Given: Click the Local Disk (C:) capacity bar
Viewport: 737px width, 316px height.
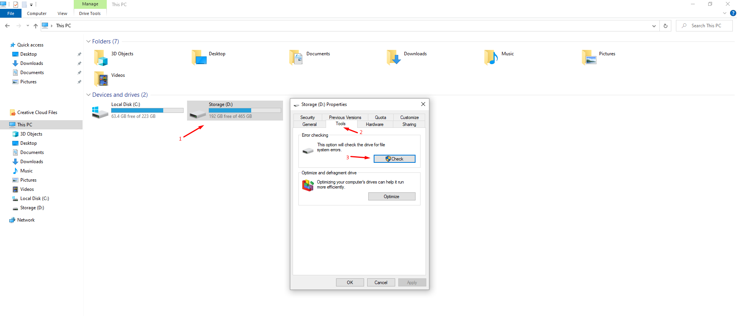Looking at the screenshot, I should click(x=147, y=110).
